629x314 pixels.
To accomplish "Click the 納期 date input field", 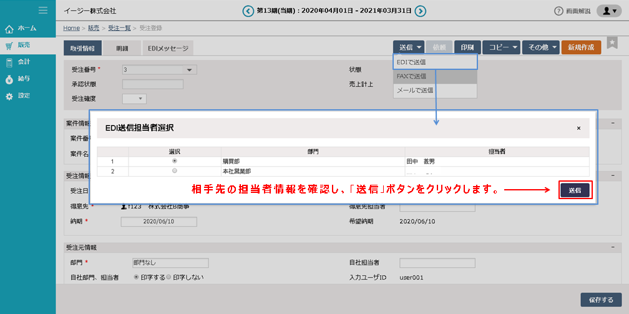I will click(158, 221).
